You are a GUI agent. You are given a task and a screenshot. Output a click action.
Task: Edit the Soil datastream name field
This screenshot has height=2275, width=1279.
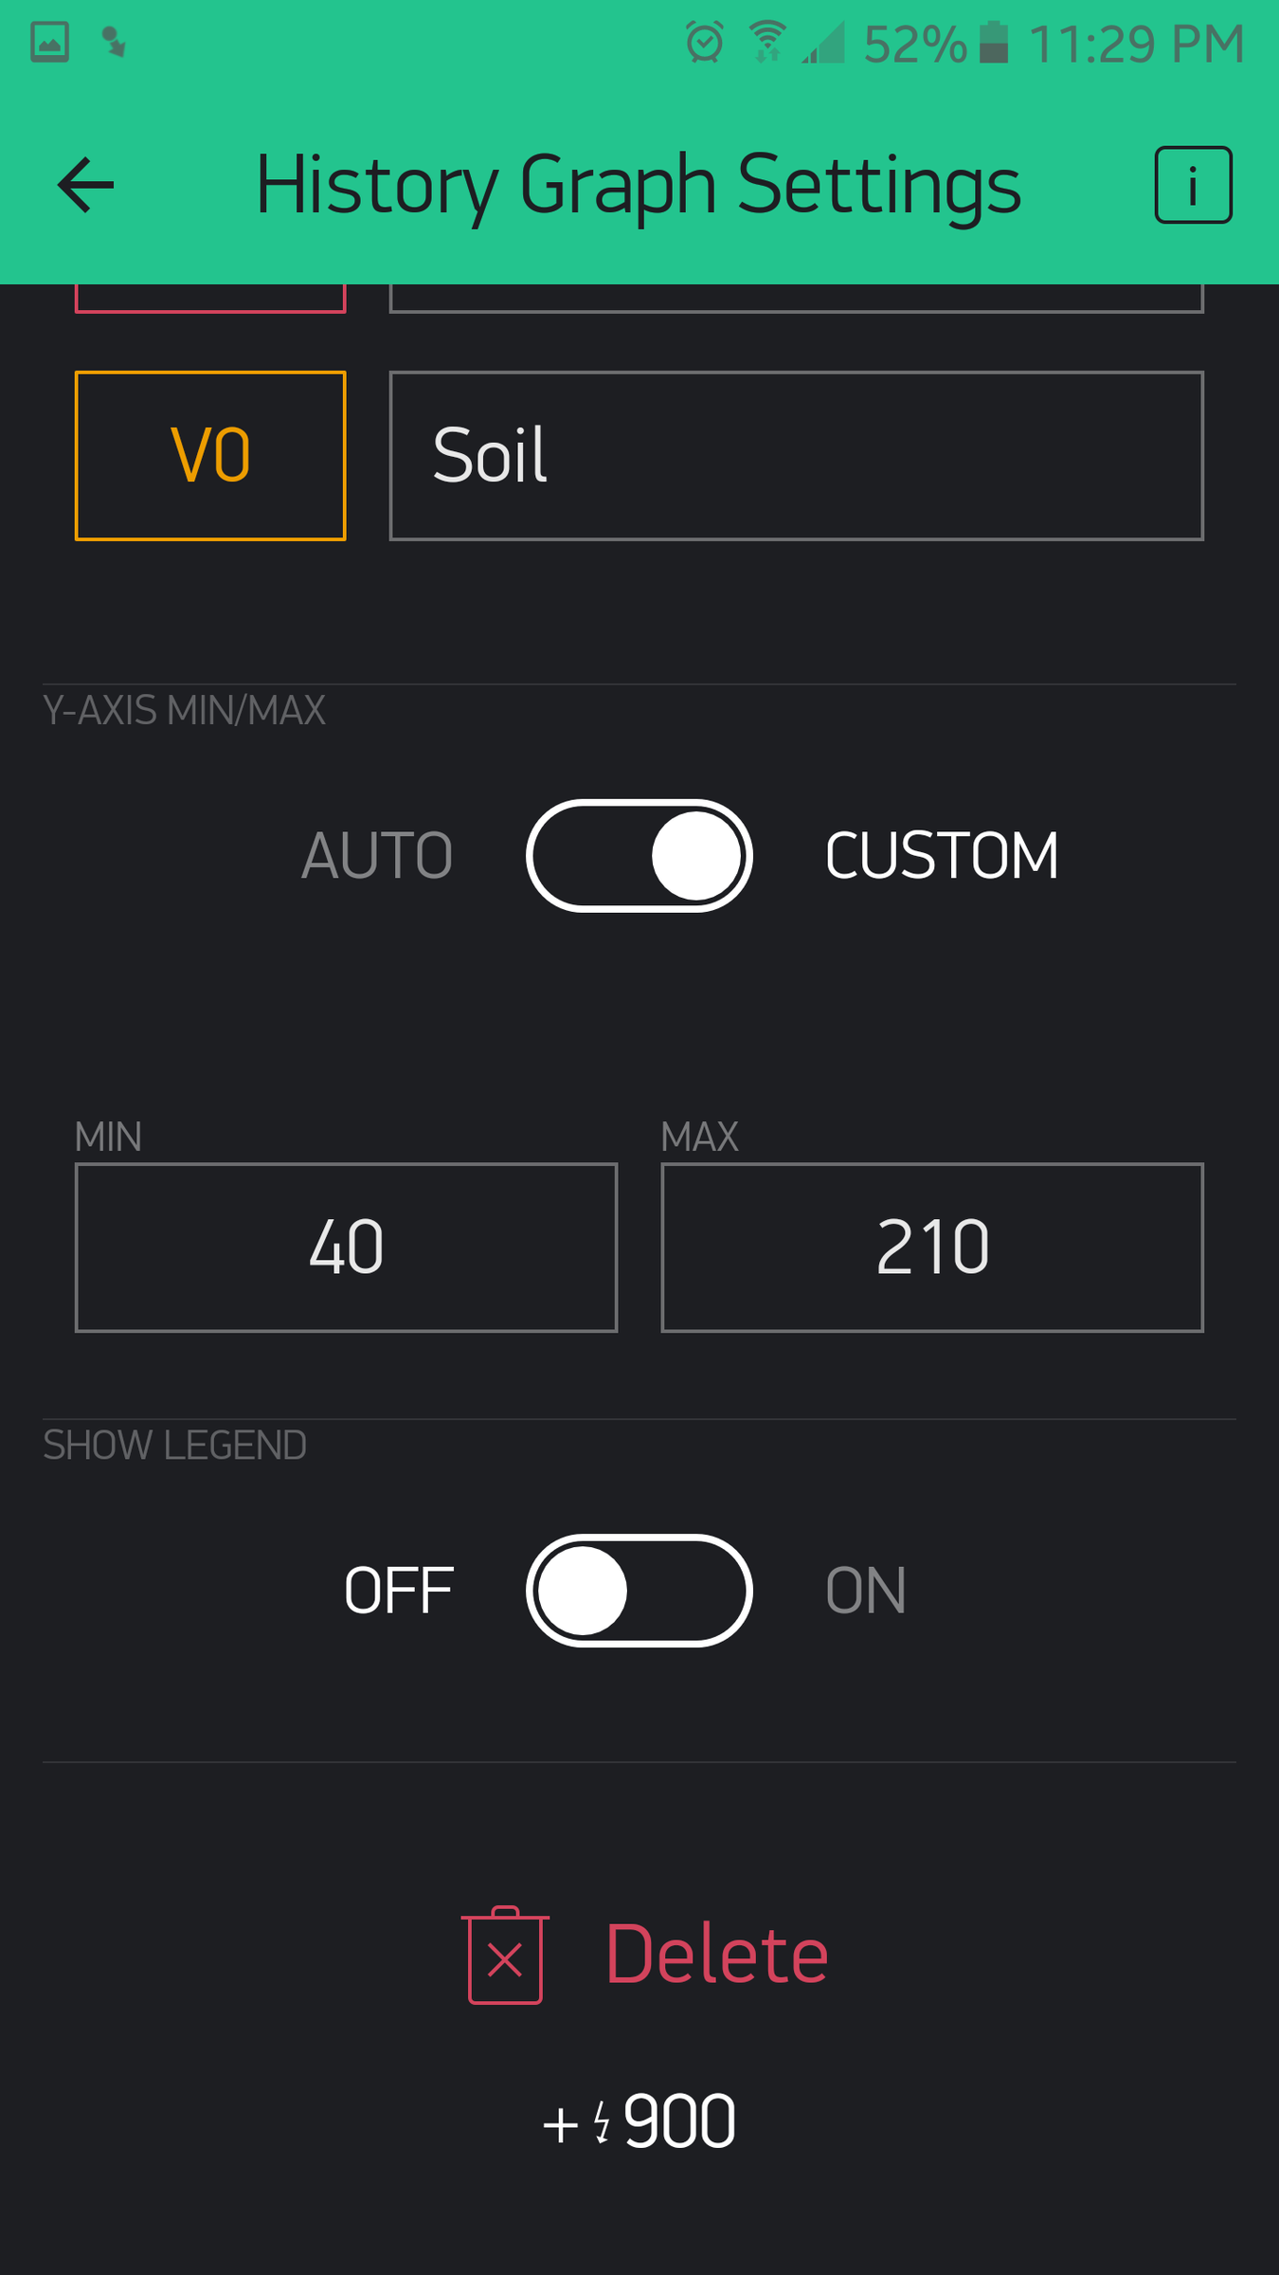tap(796, 456)
